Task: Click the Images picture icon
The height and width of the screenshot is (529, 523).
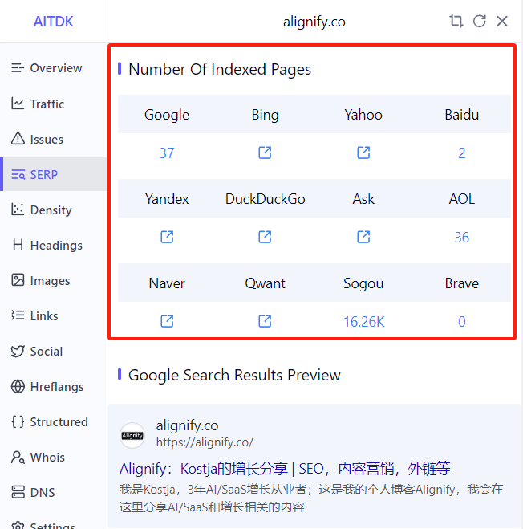Action: tap(18, 280)
